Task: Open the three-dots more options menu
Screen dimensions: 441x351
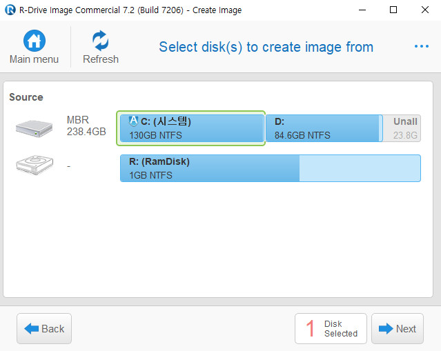Action: 422,46
